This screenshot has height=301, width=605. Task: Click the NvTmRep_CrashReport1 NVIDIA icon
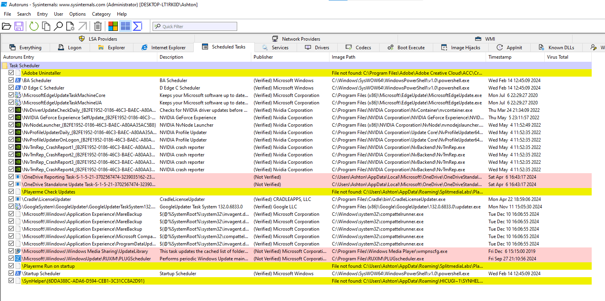pyautogui.click(x=18, y=147)
